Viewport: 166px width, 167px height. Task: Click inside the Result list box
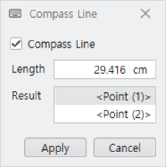(105, 105)
